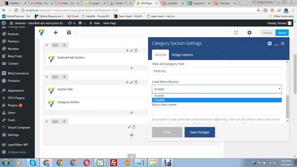Edit the Section title column pencil icon
This screenshot has width=297, height=167.
tap(132, 83)
